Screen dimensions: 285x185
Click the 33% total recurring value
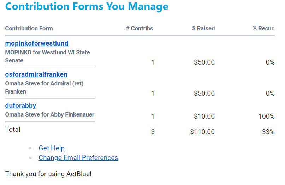(268, 132)
